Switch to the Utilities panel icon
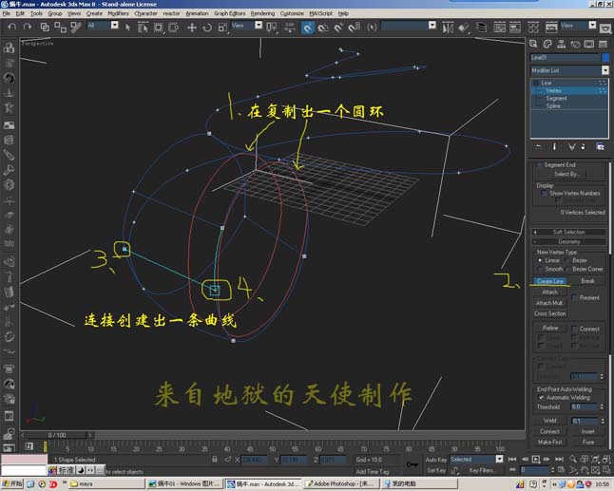 click(x=603, y=45)
